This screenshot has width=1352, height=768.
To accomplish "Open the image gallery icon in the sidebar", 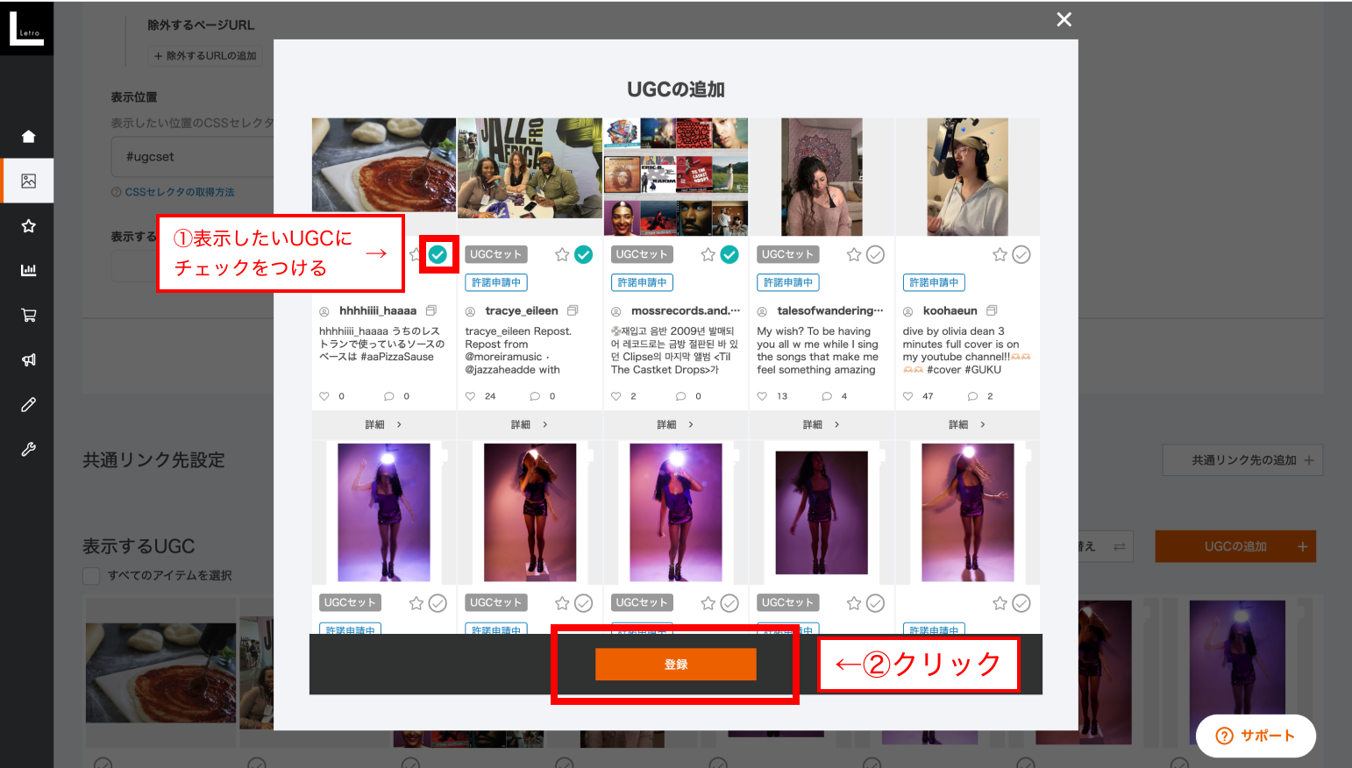I will [28, 181].
